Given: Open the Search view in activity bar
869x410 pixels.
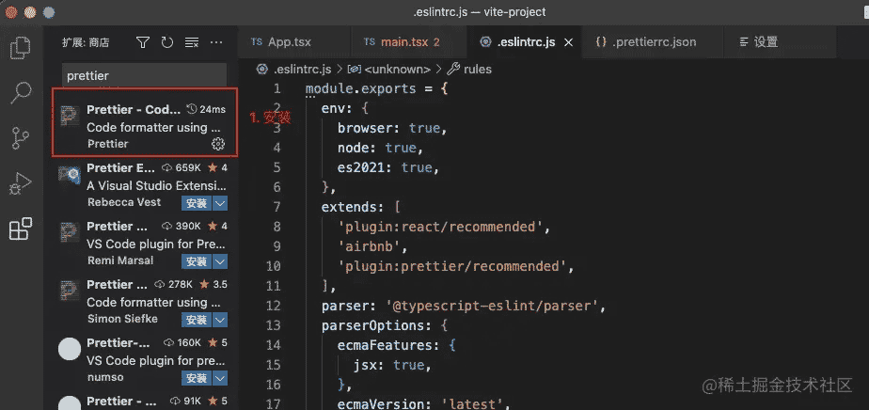Looking at the screenshot, I should pyautogui.click(x=20, y=92).
